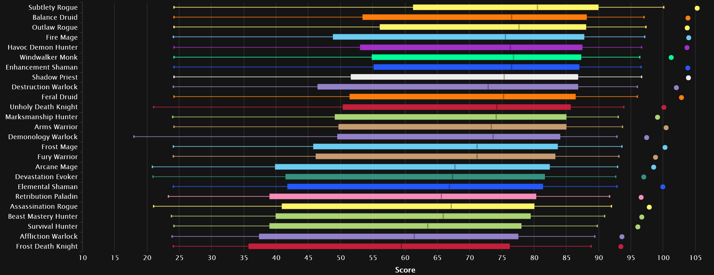Click the Fire Mage median marker

[505, 37]
